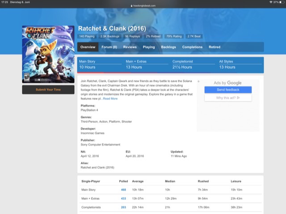
Task: Click the Completionist 21½ Hours block
Action: coord(193,64)
